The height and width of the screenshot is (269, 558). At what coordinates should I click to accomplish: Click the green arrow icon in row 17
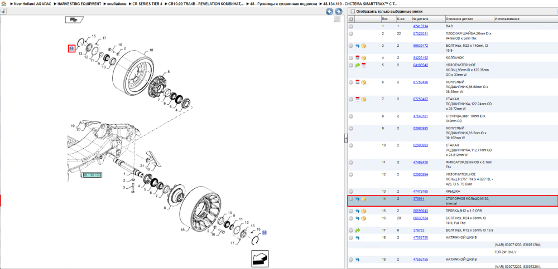[x=358, y=230]
